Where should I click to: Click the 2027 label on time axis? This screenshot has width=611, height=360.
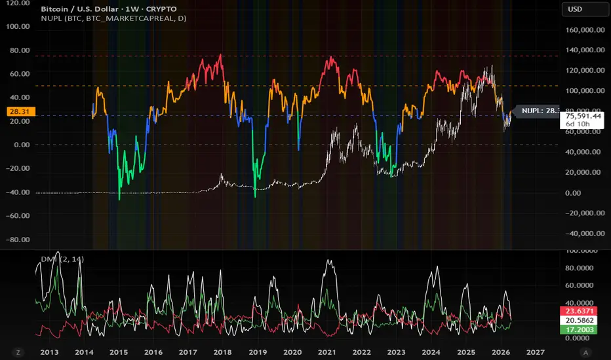click(x=536, y=352)
